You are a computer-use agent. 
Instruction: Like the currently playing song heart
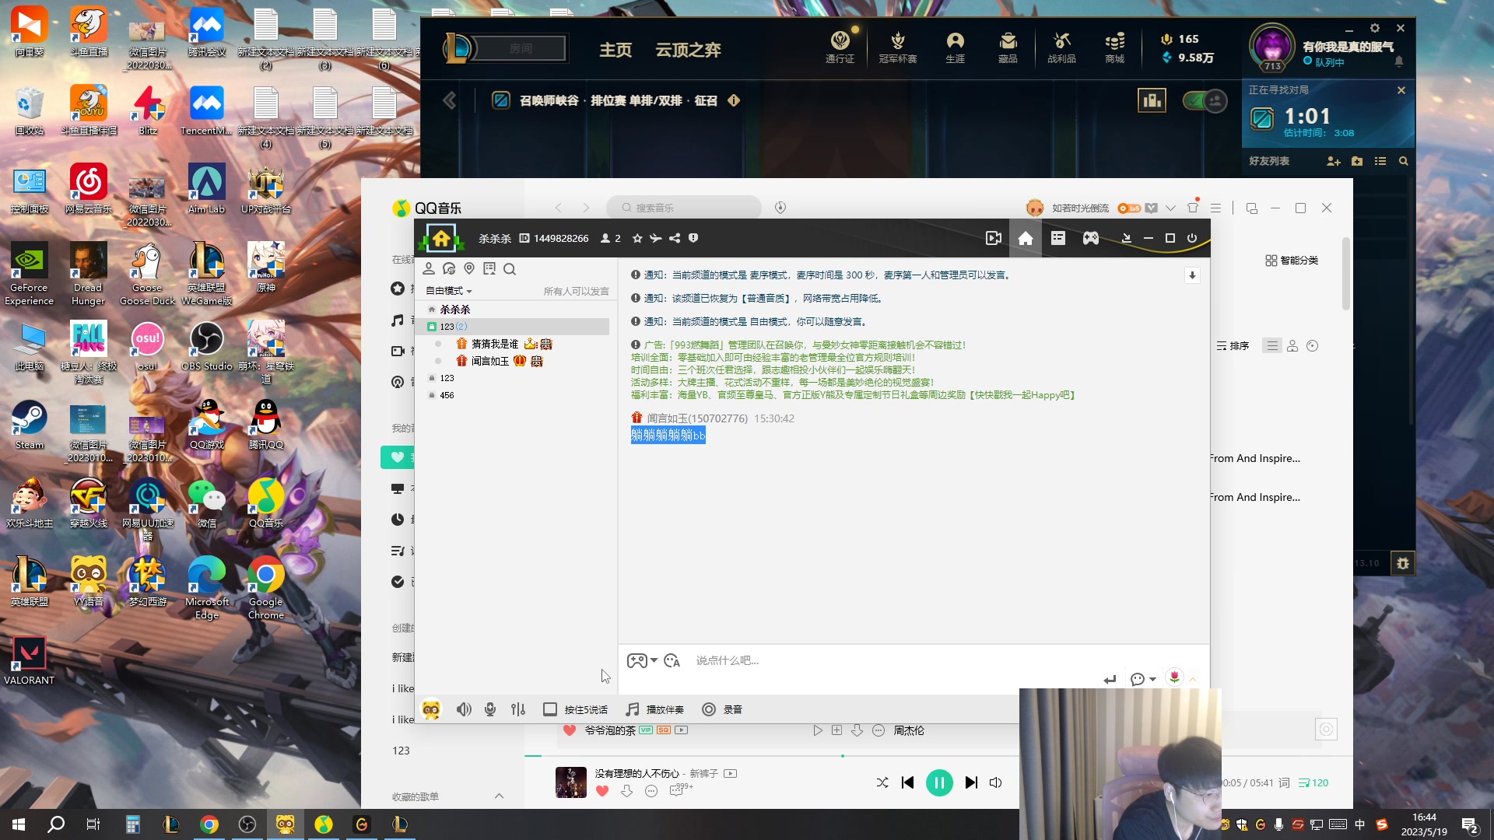coord(601,791)
